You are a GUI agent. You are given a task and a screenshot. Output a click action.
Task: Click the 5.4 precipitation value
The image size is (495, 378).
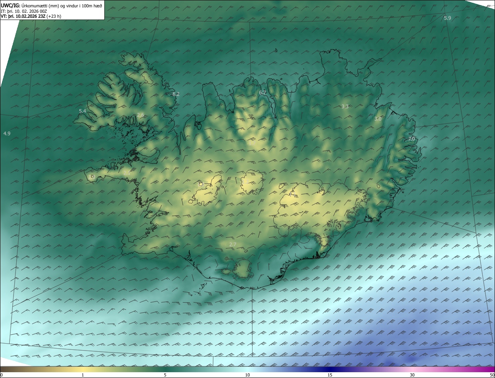pos(82,111)
